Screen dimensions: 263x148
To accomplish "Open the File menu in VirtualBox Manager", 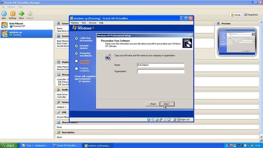I will point(3,7).
